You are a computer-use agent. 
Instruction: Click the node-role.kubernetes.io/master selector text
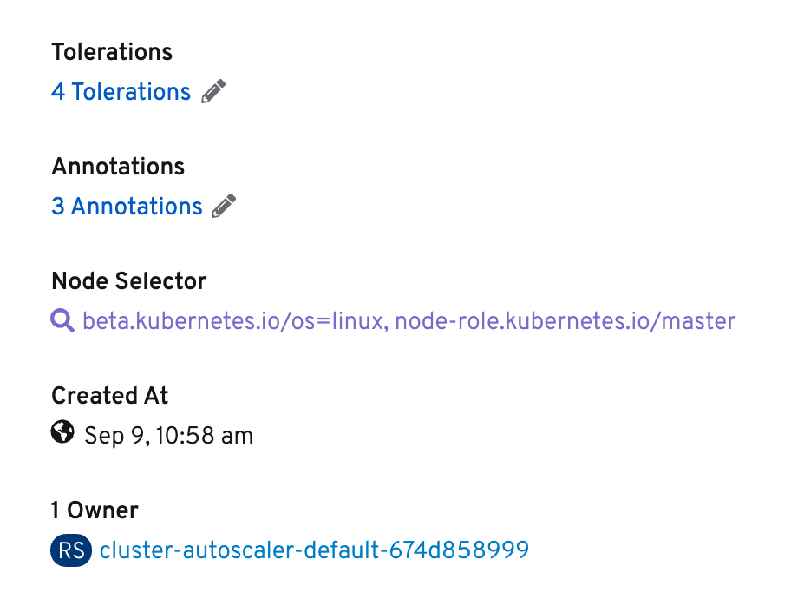click(565, 321)
